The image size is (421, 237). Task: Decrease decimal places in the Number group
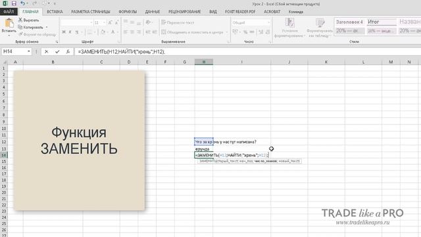tap(268, 32)
